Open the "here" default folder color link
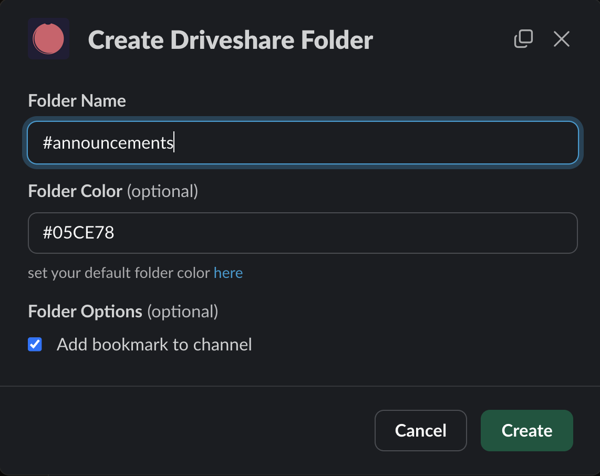 228,273
